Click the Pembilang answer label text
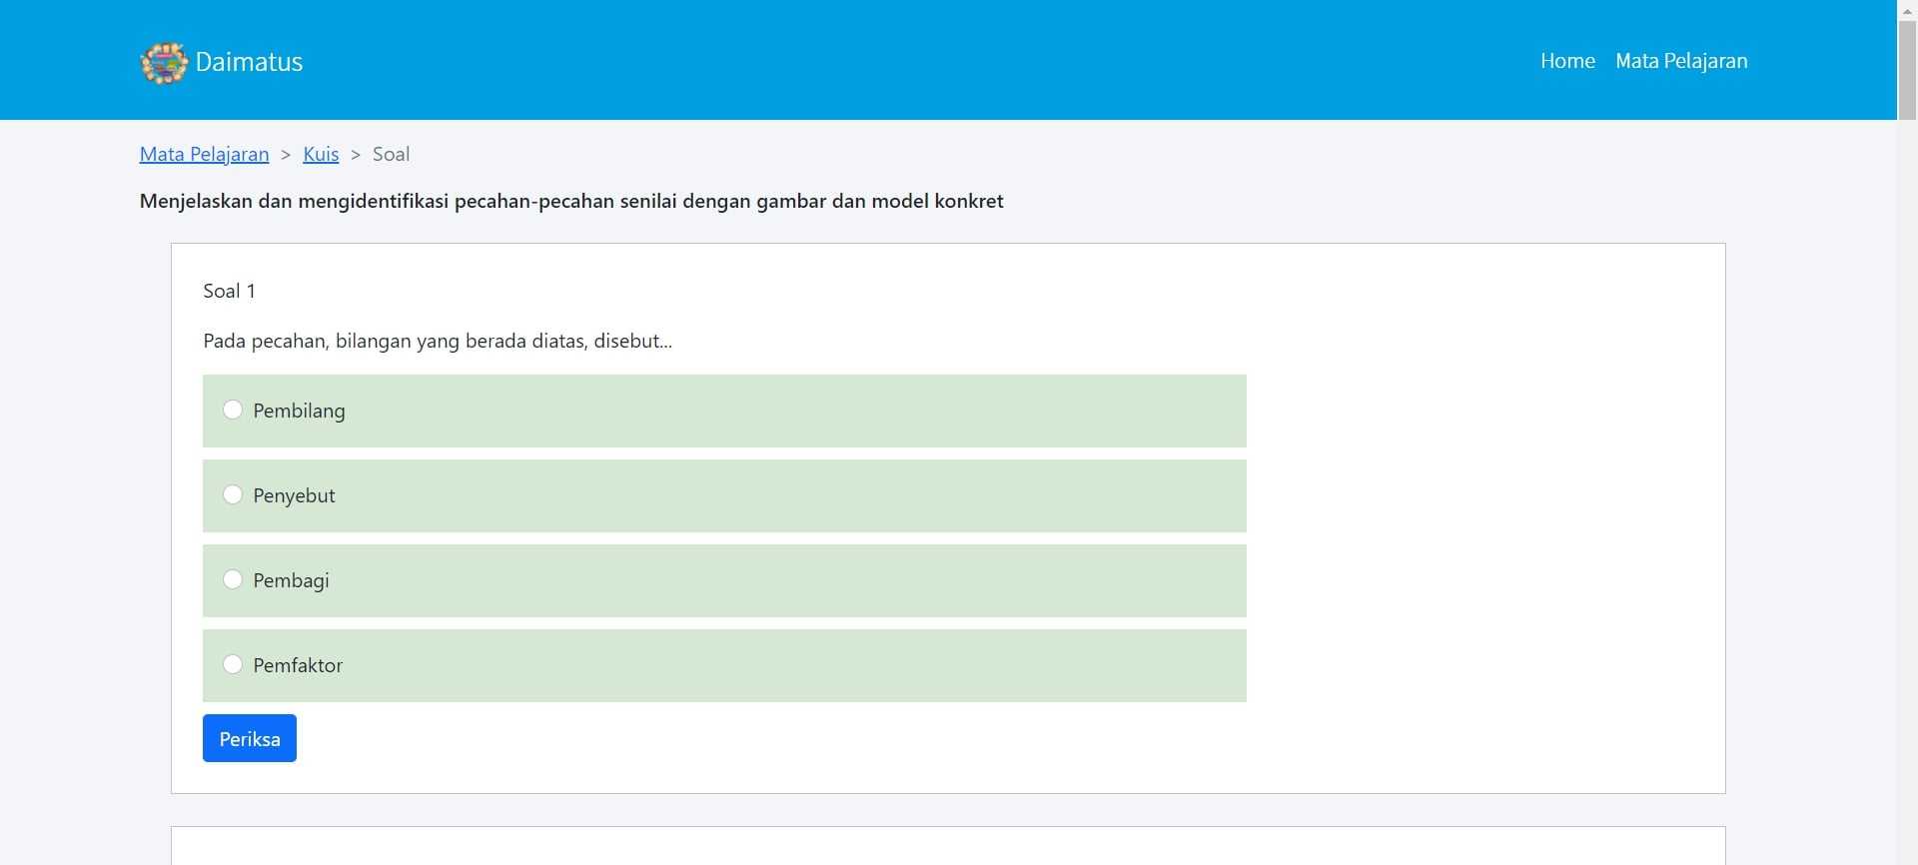 pyautogui.click(x=299, y=411)
